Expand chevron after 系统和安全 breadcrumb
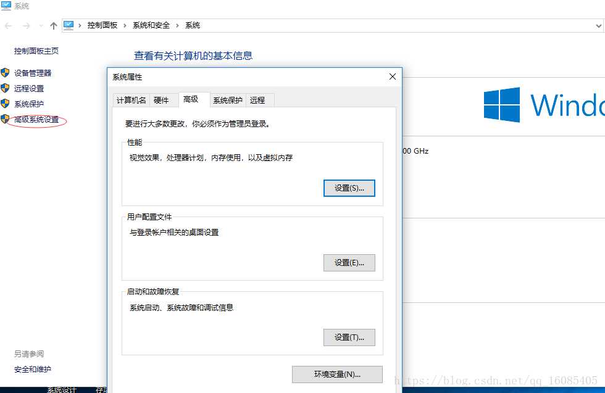Screen dimensions: 605x393 pyautogui.click(x=177, y=25)
